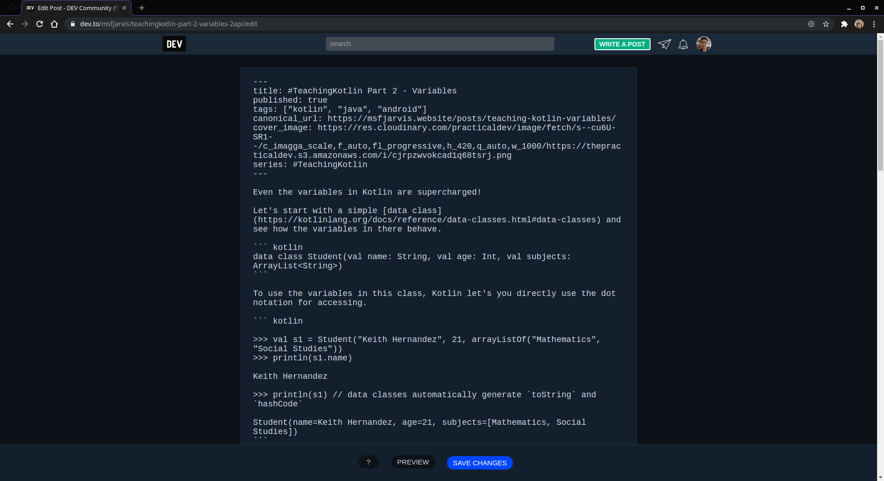Open notifications bell
884x481 pixels.
(x=683, y=44)
